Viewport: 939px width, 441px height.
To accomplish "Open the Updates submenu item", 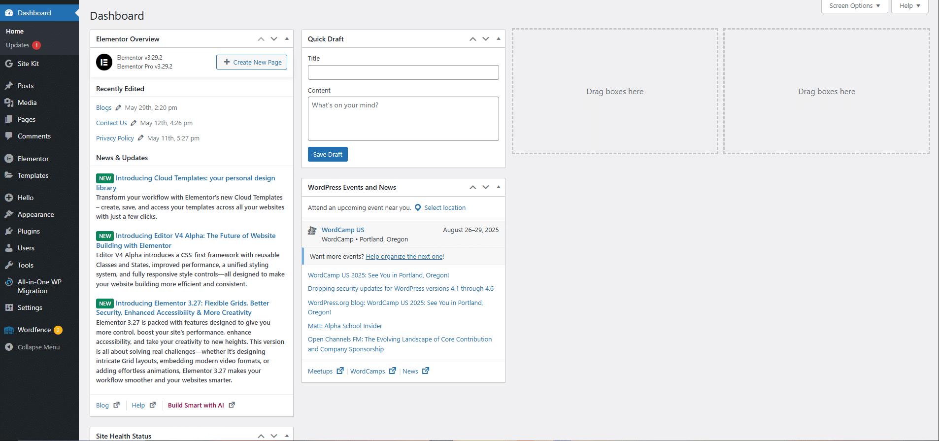I will (x=18, y=45).
